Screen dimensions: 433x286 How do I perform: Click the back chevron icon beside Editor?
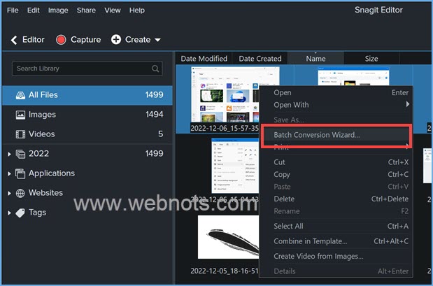tap(14, 40)
